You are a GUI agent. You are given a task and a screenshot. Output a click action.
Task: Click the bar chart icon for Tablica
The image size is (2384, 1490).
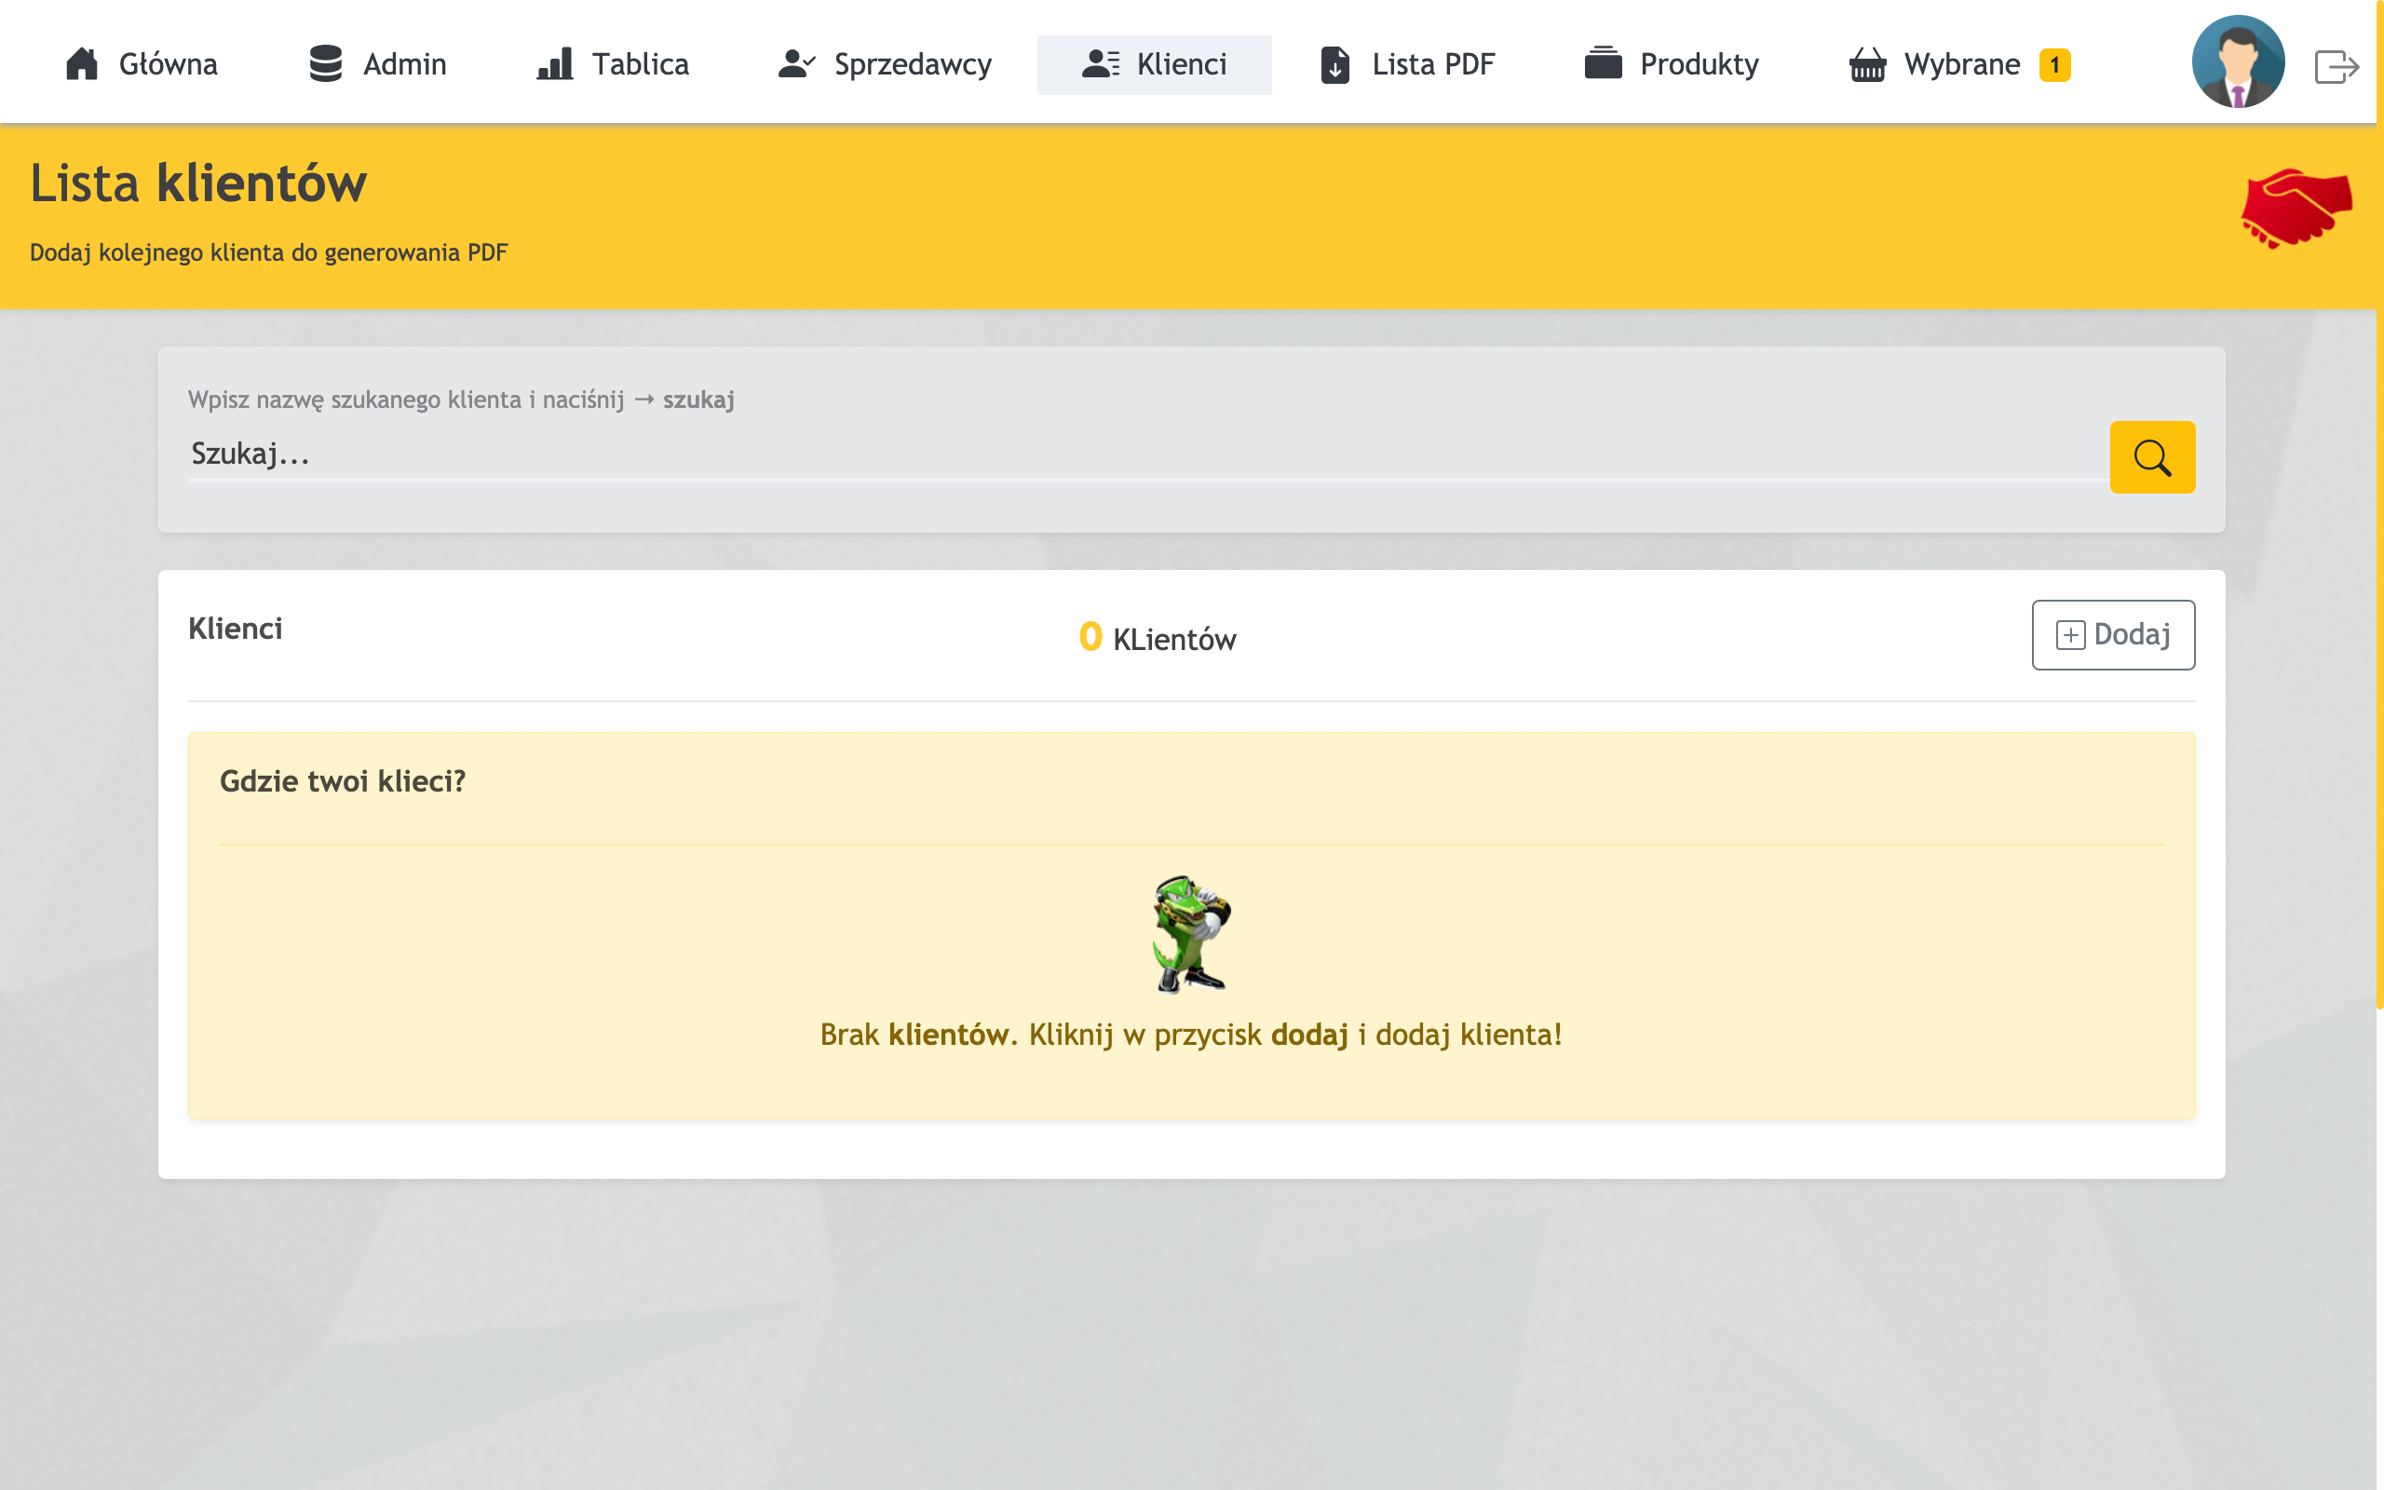point(555,64)
